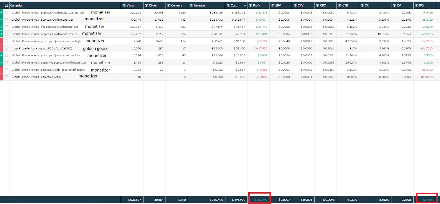The width and height of the screenshot is (440, 204).
Task: Check the box for Iraq 3g Asia Cell campaign
Action: click(x=7, y=48)
